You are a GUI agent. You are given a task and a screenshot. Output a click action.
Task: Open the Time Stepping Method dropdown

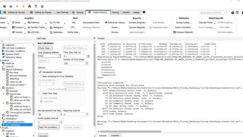[49, 56]
